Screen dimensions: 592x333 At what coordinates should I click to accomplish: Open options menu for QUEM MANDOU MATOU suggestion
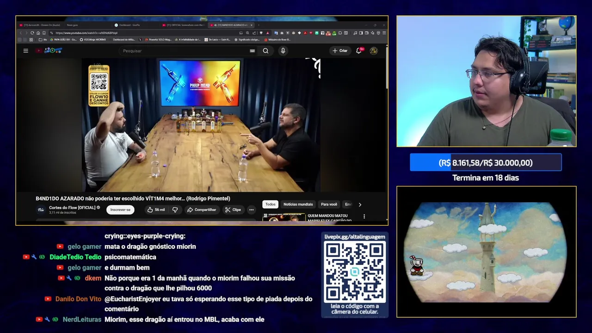tap(364, 216)
